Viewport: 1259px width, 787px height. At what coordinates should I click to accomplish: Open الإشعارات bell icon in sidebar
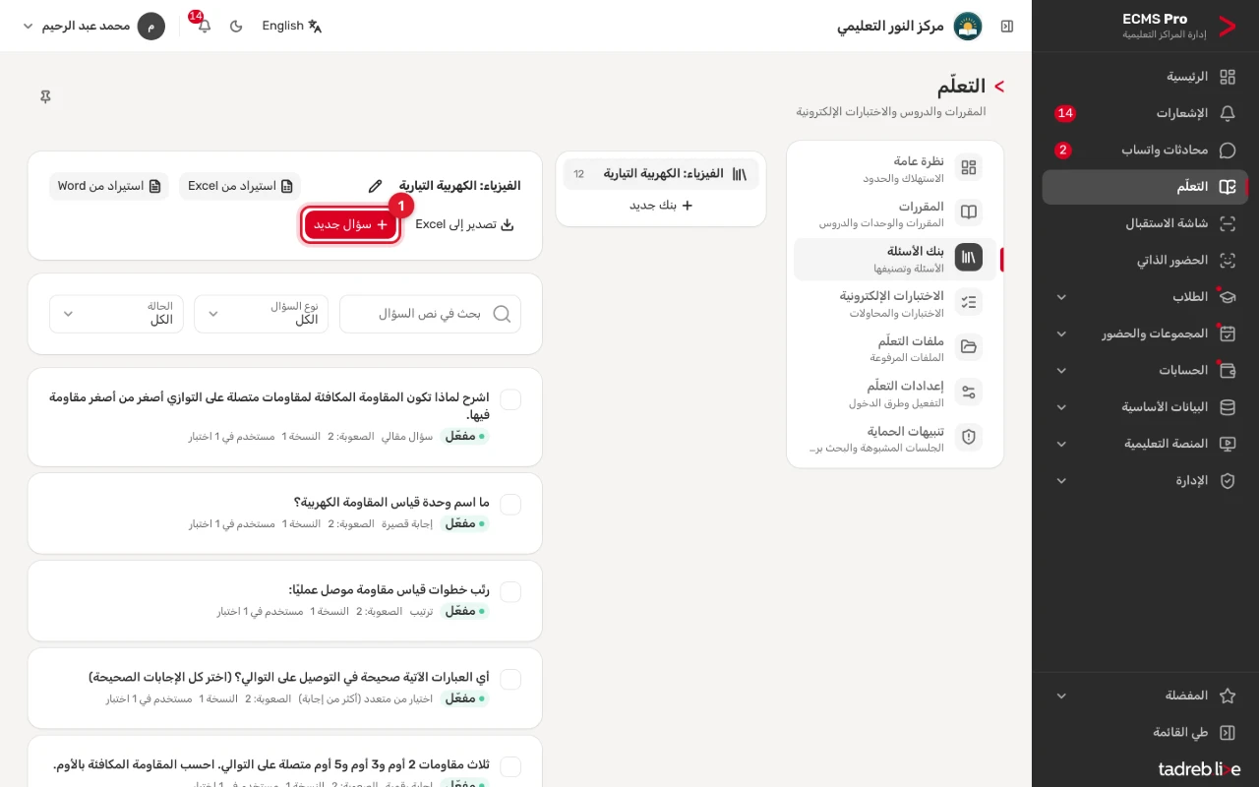point(1228,113)
